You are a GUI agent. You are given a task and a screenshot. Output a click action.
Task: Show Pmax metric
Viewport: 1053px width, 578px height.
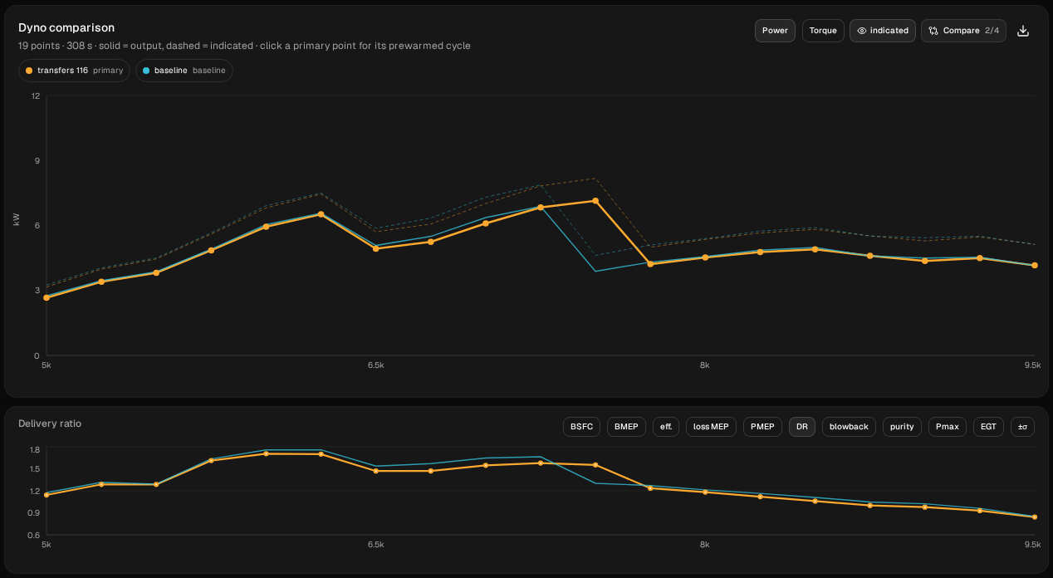click(948, 427)
